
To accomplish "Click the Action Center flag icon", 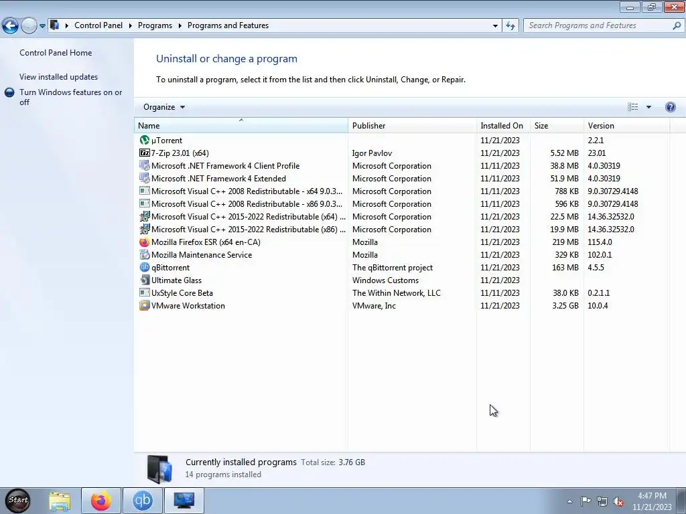I will point(586,501).
